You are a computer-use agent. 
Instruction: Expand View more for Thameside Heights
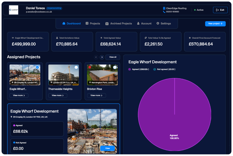coord(57,95)
